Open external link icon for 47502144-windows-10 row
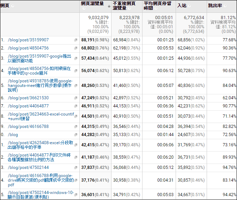The image size is (237, 200). pyautogui.click(x=76, y=195)
